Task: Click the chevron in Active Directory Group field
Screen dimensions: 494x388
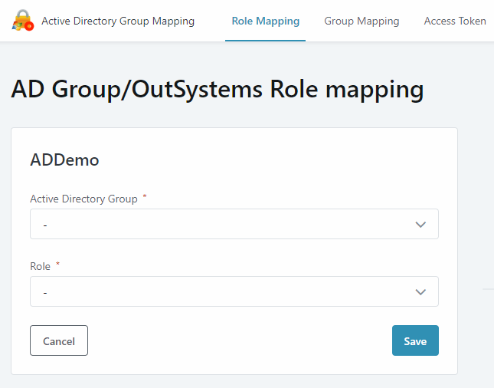Action: click(420, 224)
